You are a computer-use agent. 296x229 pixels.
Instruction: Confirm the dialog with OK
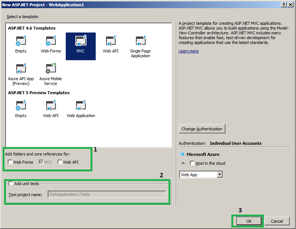click(249, 221)
